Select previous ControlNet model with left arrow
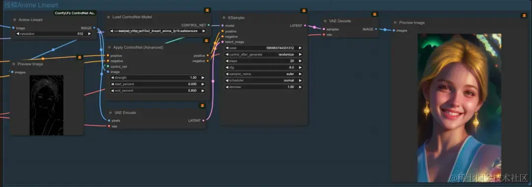The height and width of the screenshot is (187, 532). click(x=111, y=31)
